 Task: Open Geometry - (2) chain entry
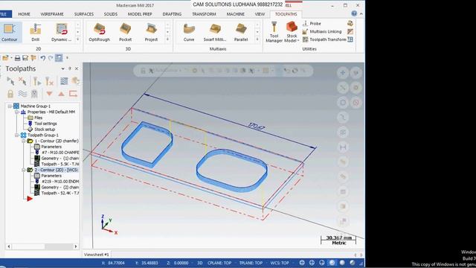pyautogui.click(x=59, y=187)
